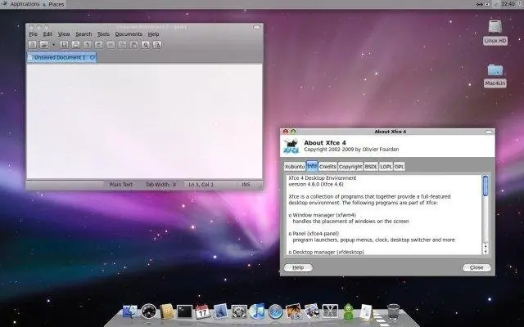Open the Terminal icon in dock
The width and height of the screenshot is (524, 327).
click(x=184, y=311)
